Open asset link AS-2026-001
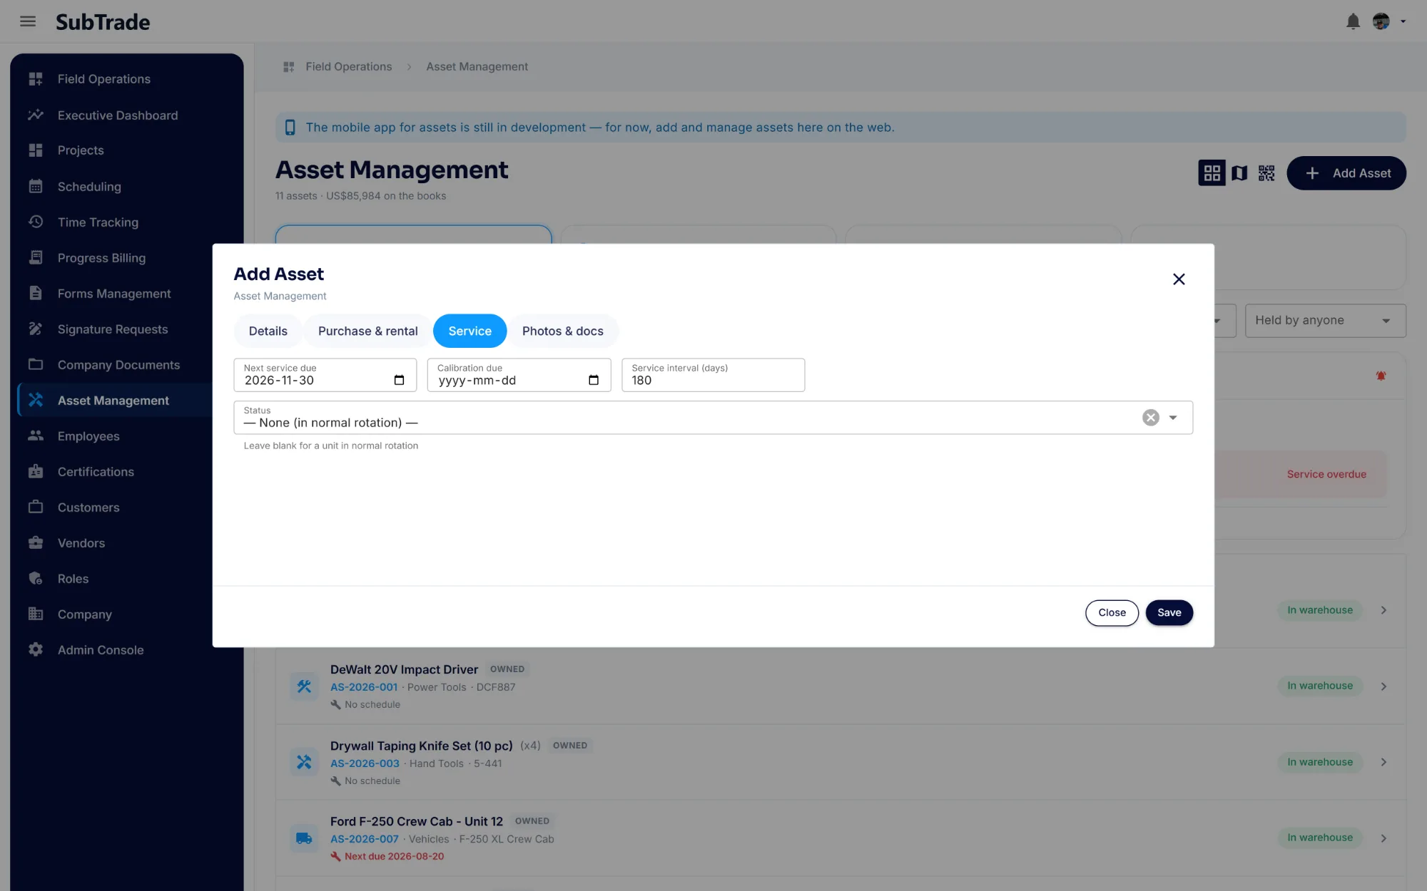 364,687
